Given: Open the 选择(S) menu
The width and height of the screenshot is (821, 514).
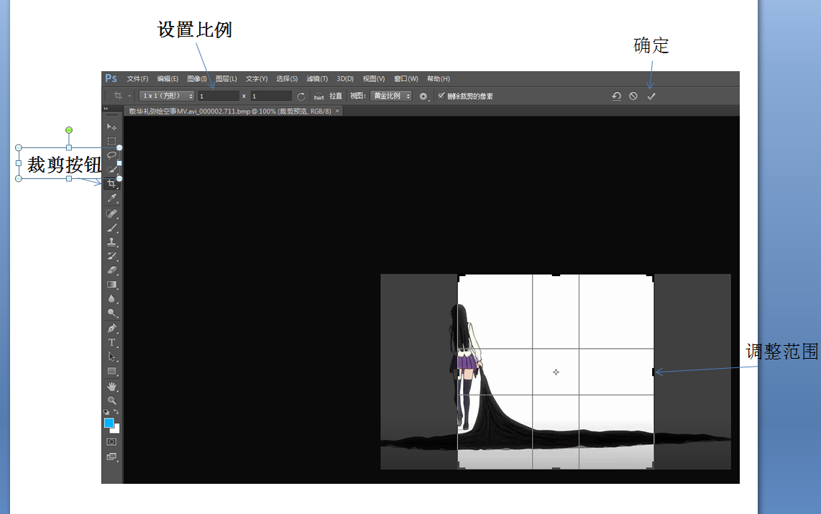Looking at the screenshot, I should tap(287, 78).
